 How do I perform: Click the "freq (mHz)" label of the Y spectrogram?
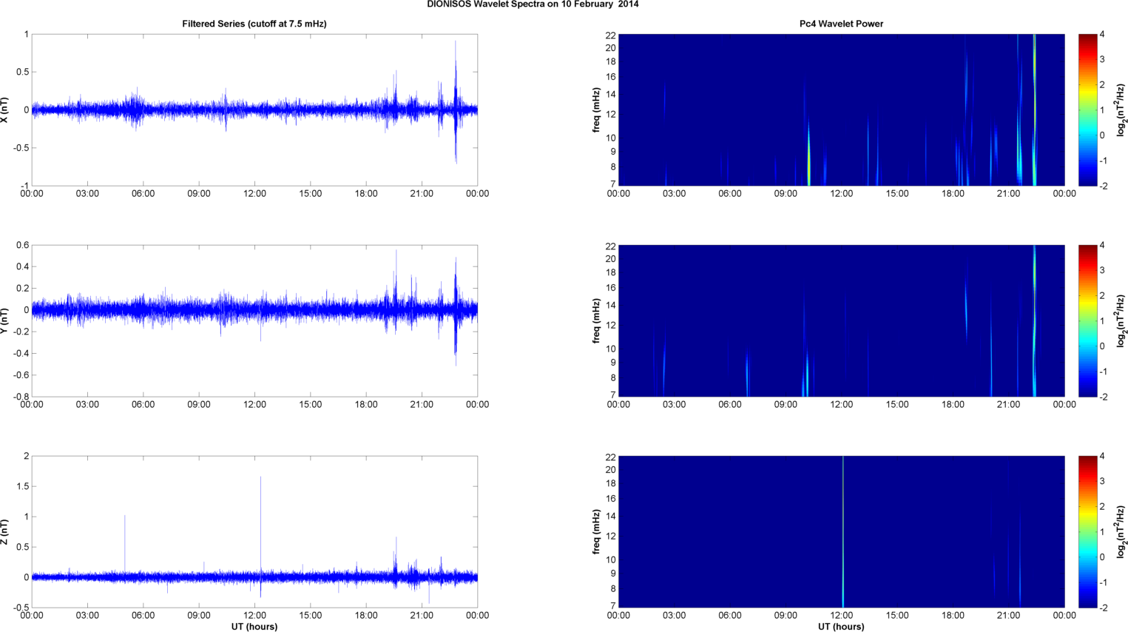[596, 320]
